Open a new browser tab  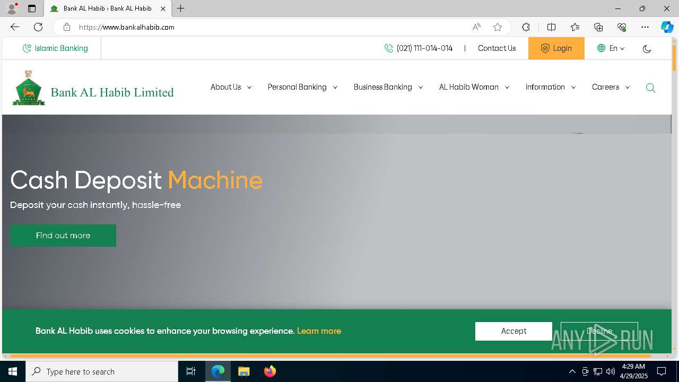tap(181, 8)
